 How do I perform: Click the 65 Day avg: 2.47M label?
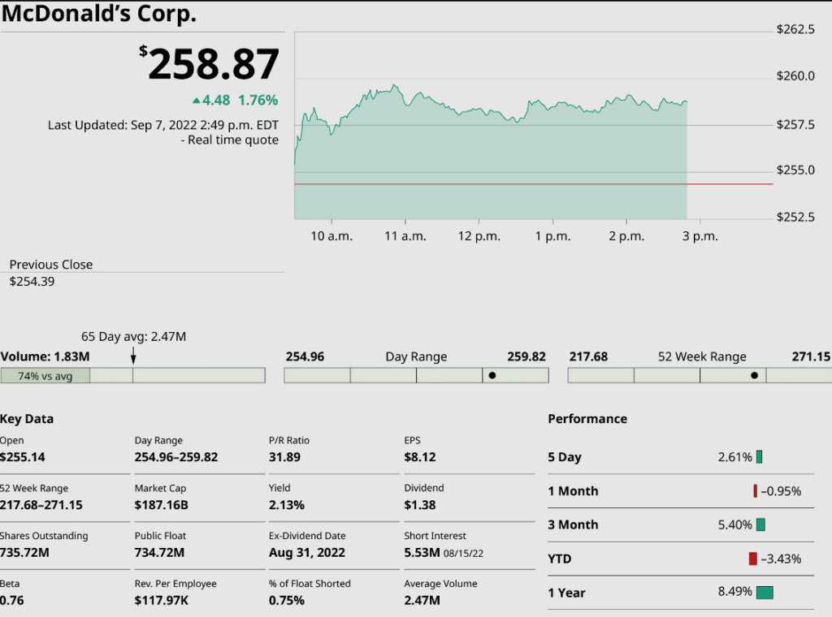point(134,337)
